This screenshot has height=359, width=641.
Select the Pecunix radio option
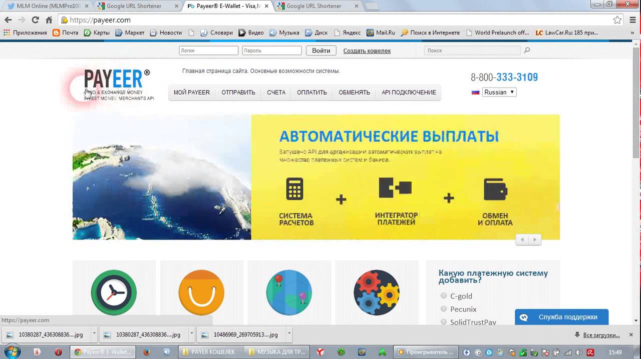coord(444,309)
